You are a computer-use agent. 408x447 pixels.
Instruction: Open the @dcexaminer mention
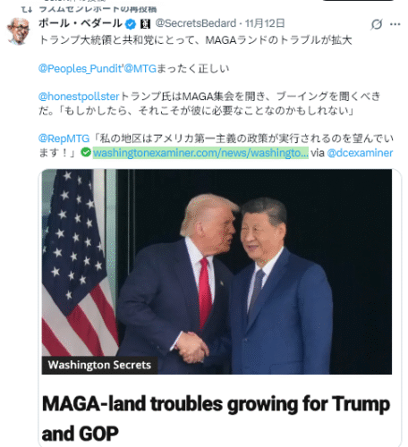(360, 153)
